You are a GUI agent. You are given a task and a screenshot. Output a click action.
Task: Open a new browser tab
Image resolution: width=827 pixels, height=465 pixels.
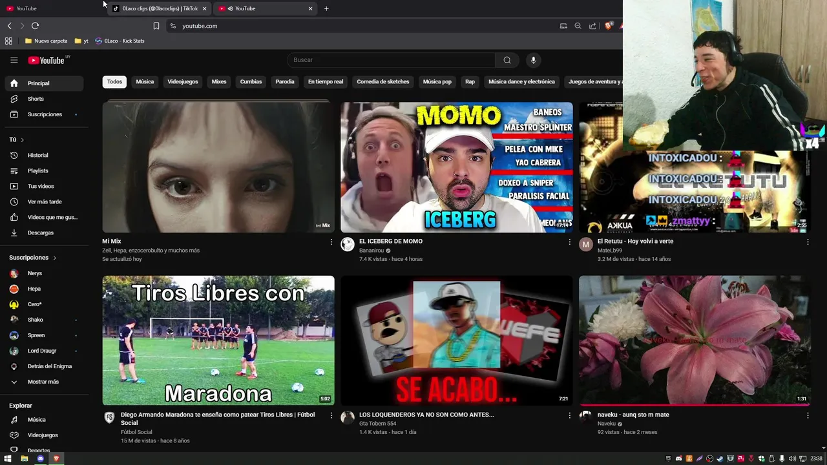(326, 8)
